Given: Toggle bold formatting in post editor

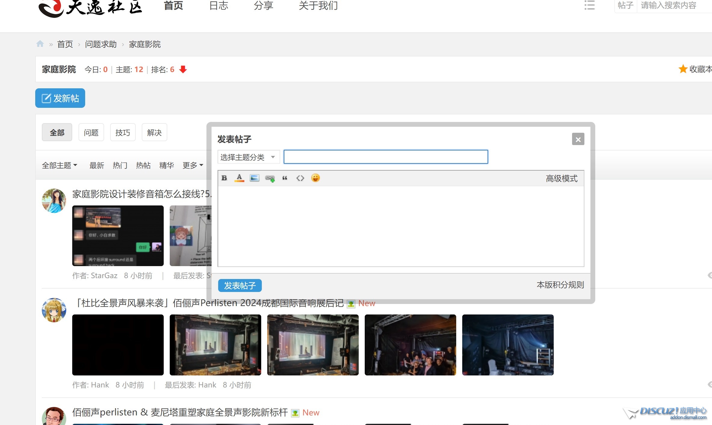Looking at the screenshot, I should tap(224, 178).
